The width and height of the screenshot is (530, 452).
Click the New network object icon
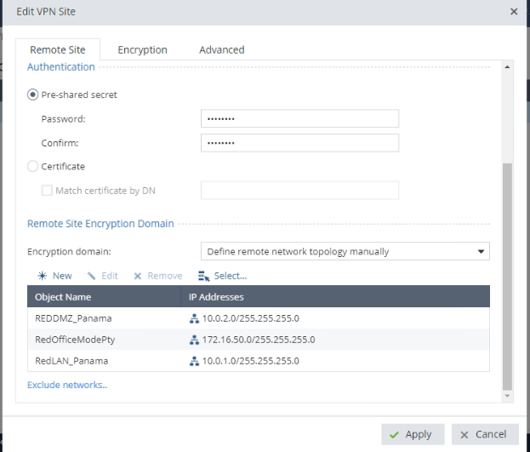(40, 276)
